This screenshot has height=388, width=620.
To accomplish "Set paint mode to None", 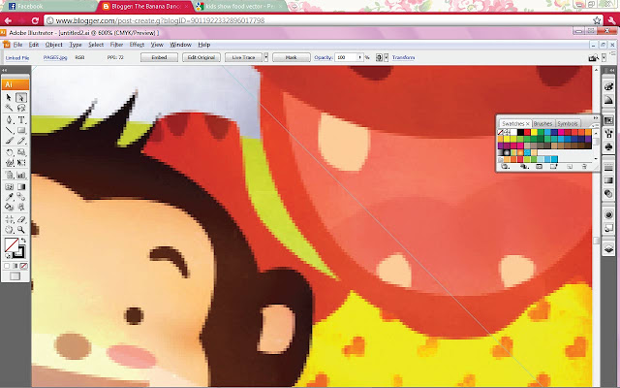I will click(x=23, y=266).
